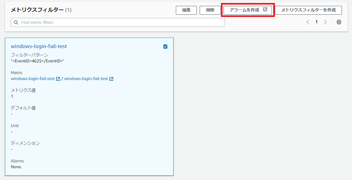
Task: Open the metric namespace windows-login-fail-test link
Action: click(33, 79)
